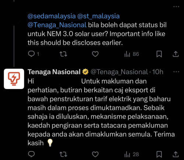View analytics showing 86 views
This screenshot has height=160, width=184.
click(x=132, y=54)
